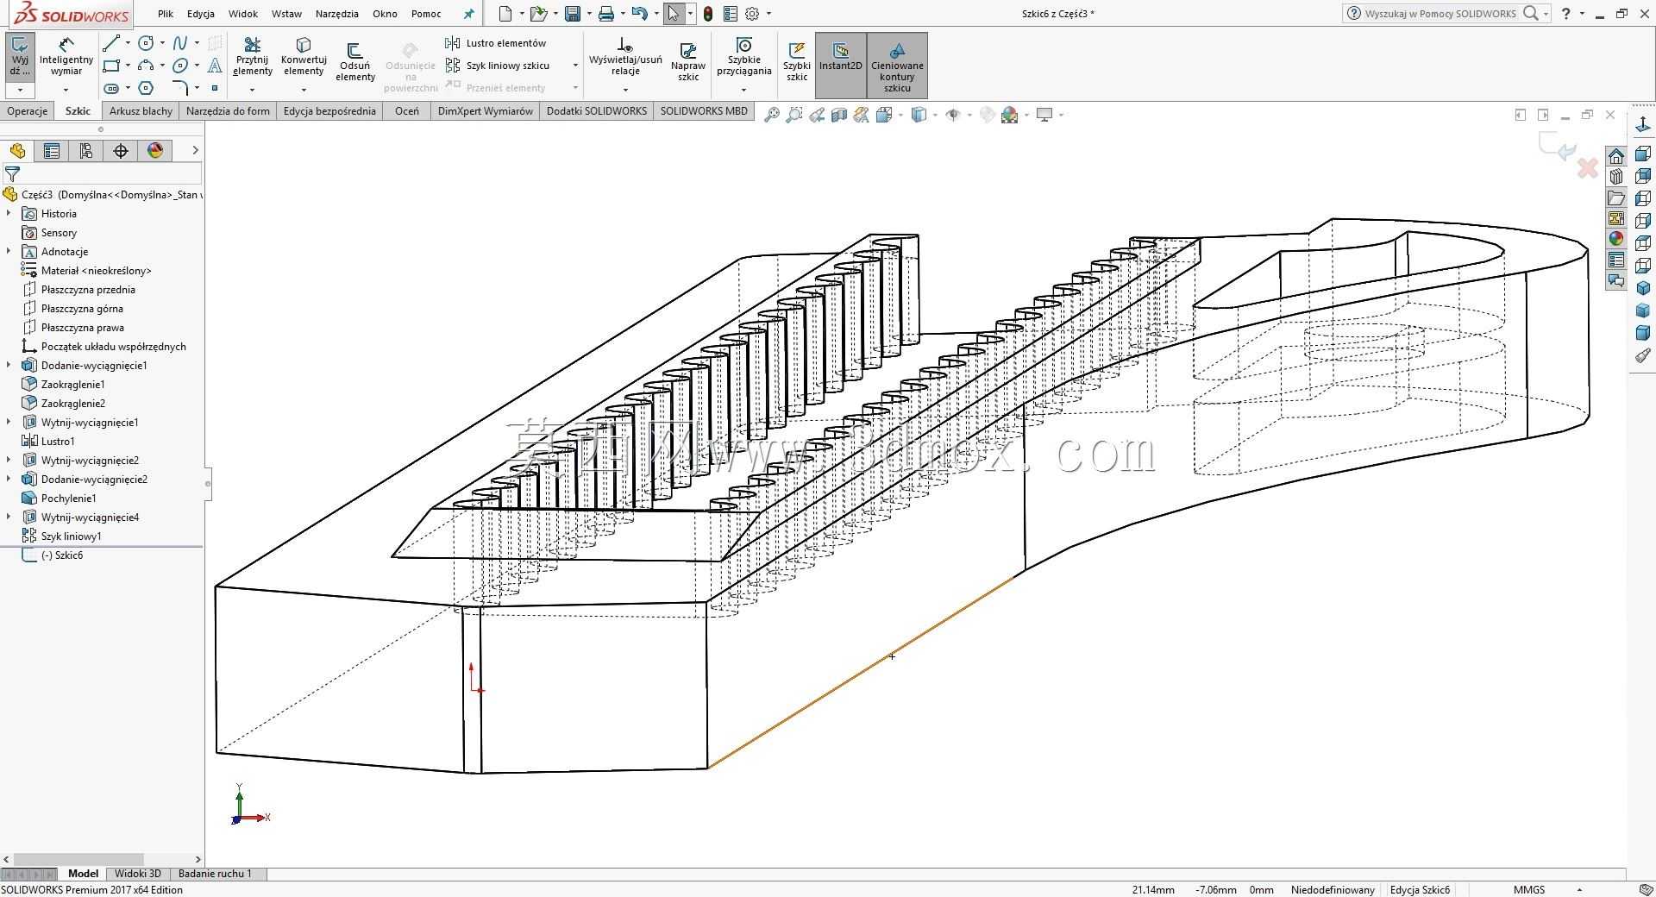This screenshot has height=897, width=1656.
Task: Click Lustro elementów mirror icon
Action: pos(452,43)
